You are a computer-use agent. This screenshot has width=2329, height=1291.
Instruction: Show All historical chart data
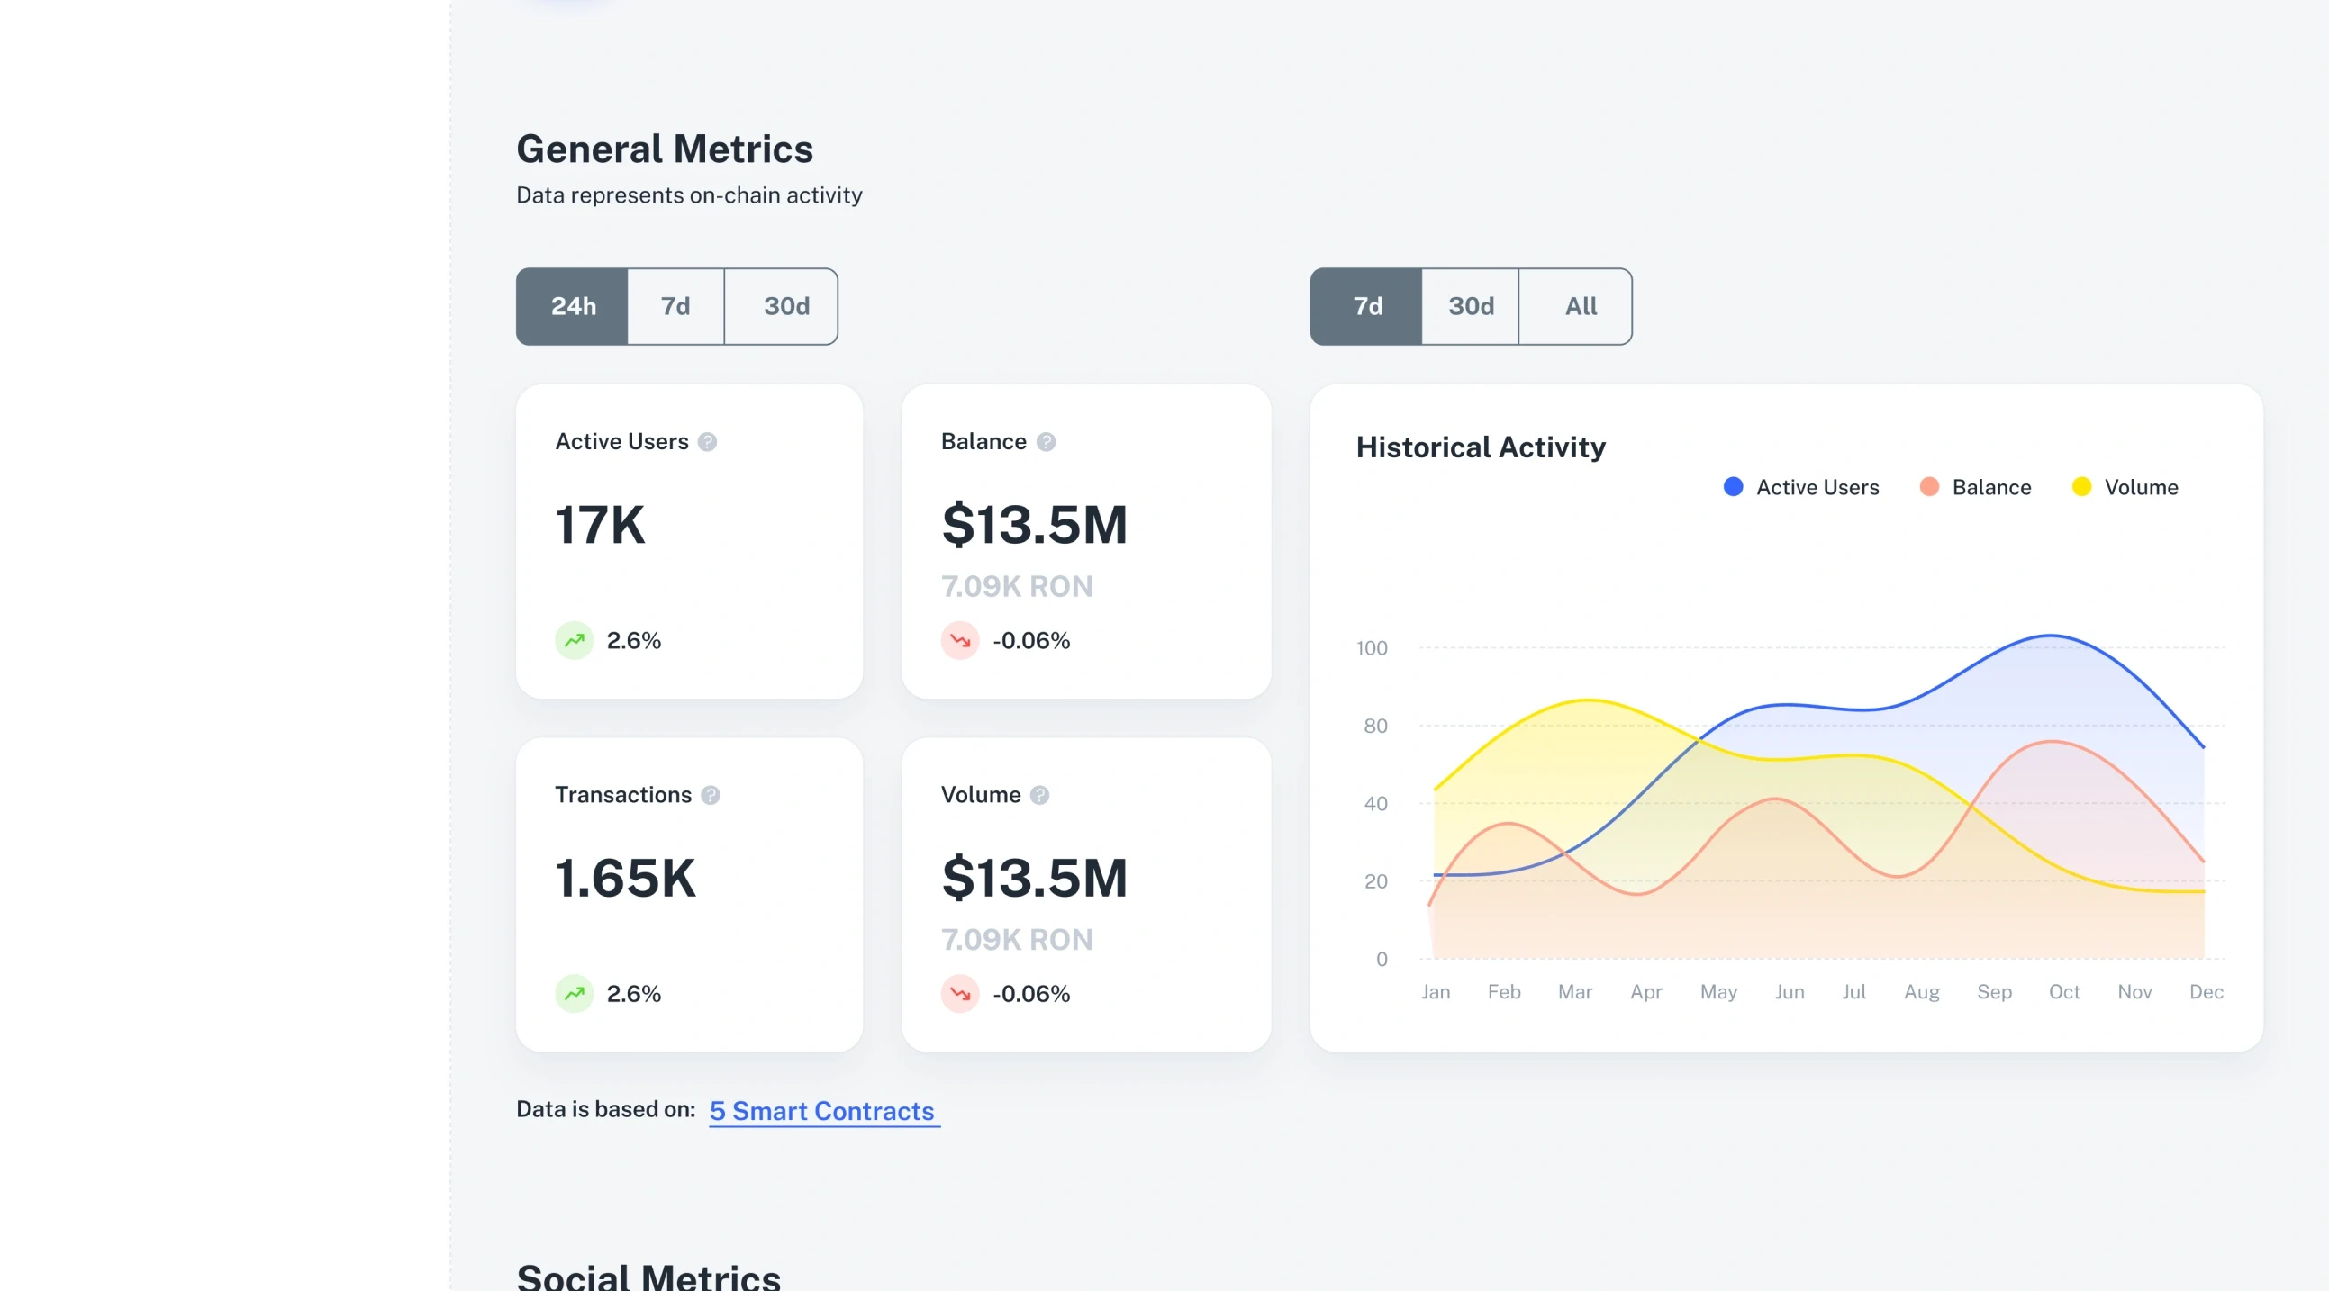click(x=1576, y=306)
